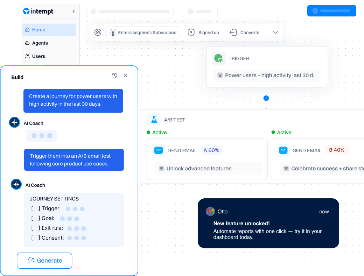Click the variant A email envelope icon
Viewport: 364px width, 276px height.
click(159, 150)
